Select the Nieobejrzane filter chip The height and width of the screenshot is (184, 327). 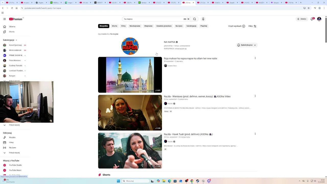click(135, 26)
